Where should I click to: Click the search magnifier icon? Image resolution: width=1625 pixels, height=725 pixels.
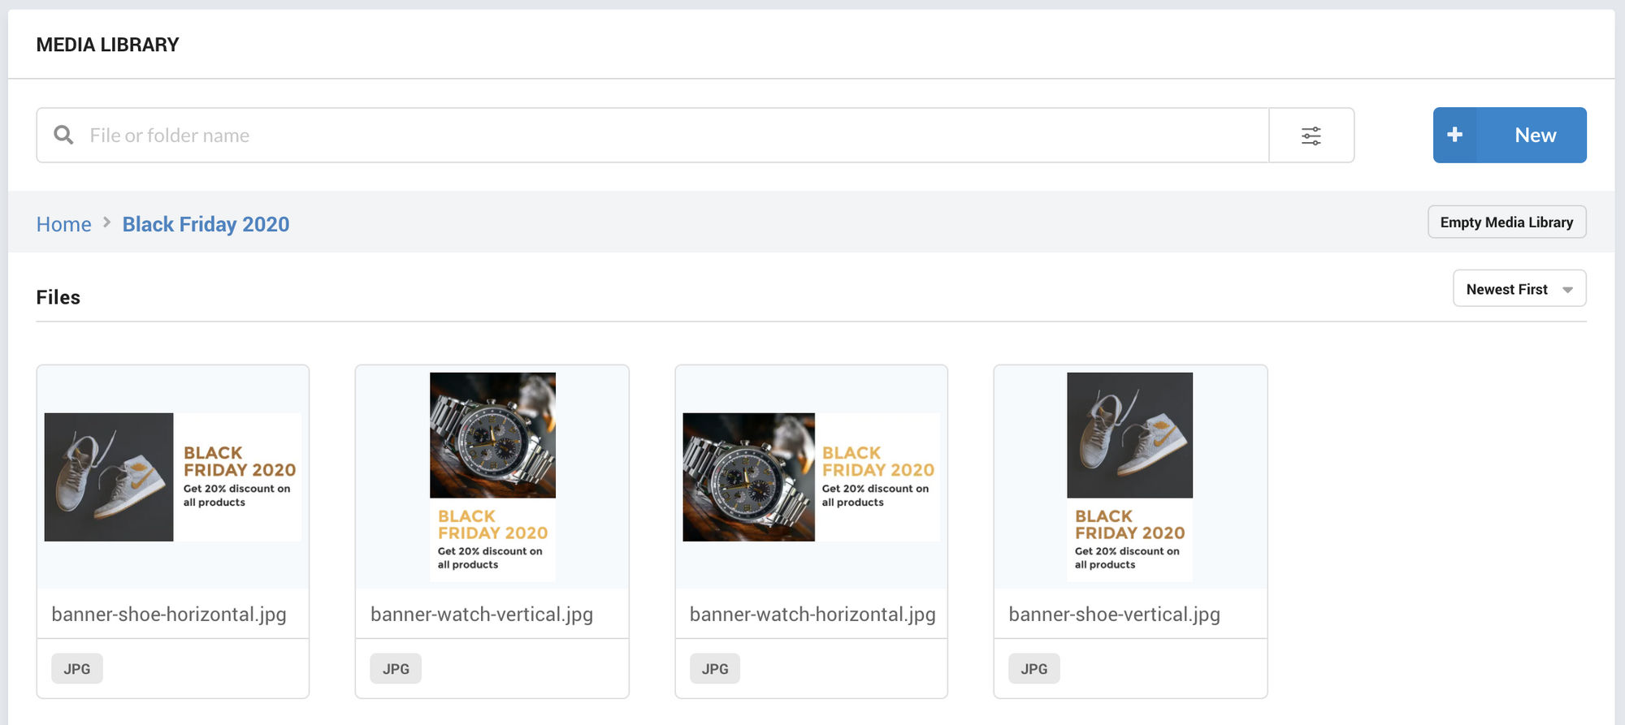[63, 135]
